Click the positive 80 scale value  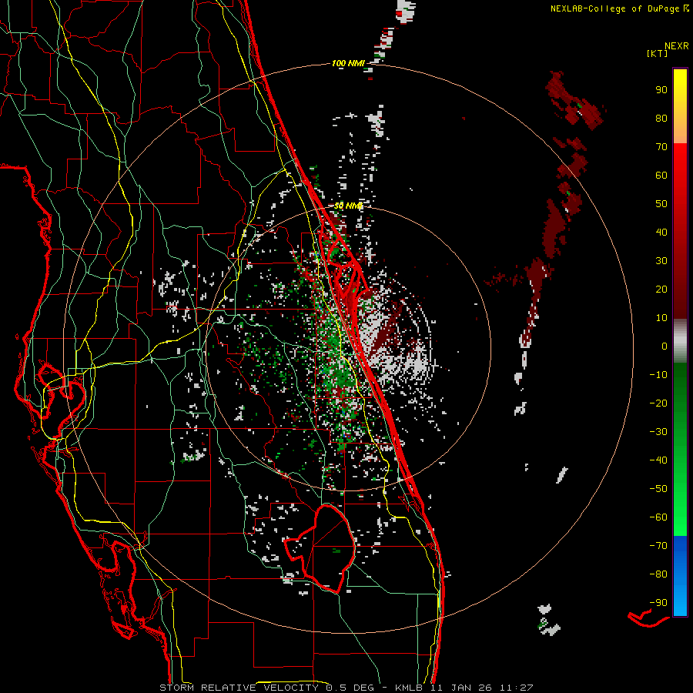[661, 118]
